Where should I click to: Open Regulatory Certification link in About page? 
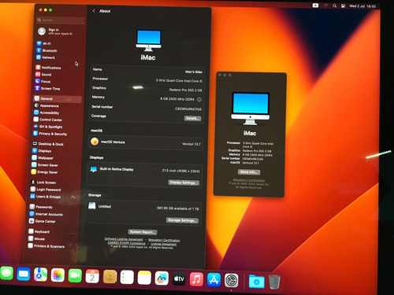[x=164, y=240]
